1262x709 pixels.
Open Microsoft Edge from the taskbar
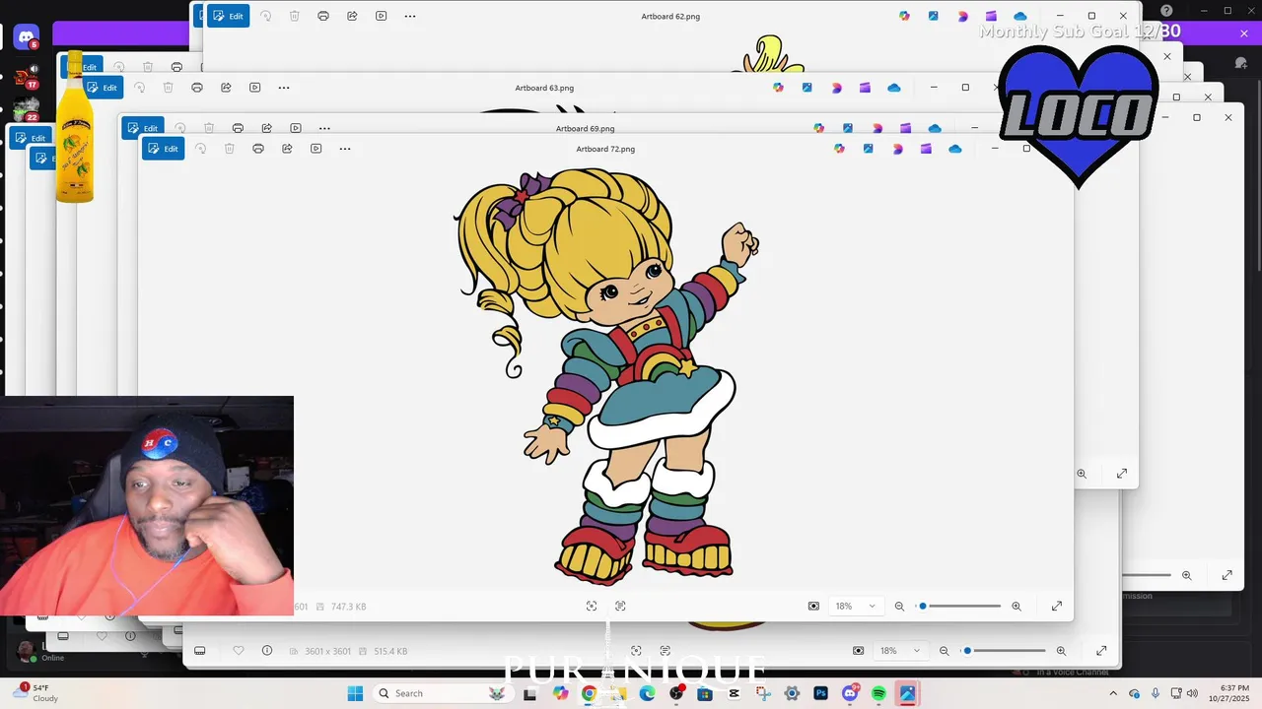coord(647,693)
